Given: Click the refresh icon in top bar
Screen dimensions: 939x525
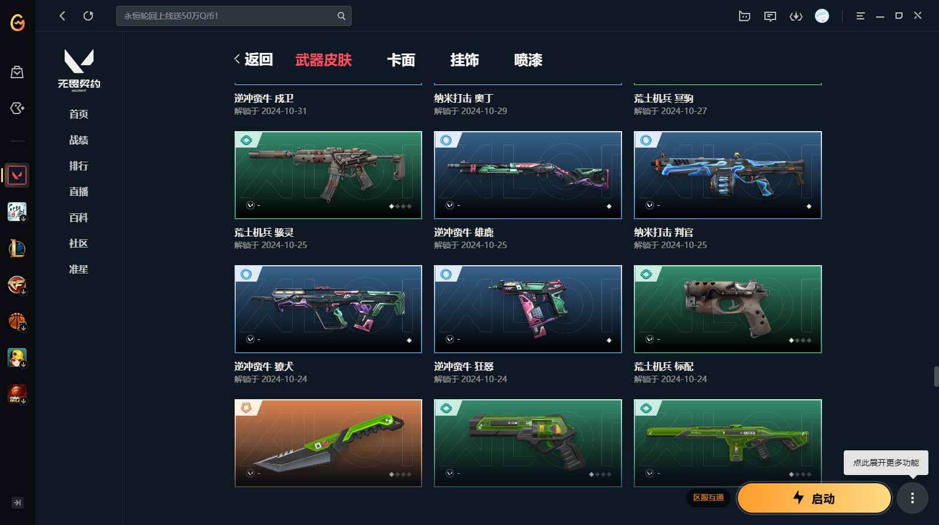Looking at the screenshot, I should click(88, 16).
